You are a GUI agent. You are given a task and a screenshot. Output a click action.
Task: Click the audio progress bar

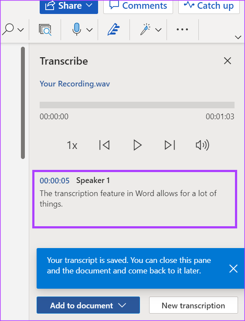(137, 105)
